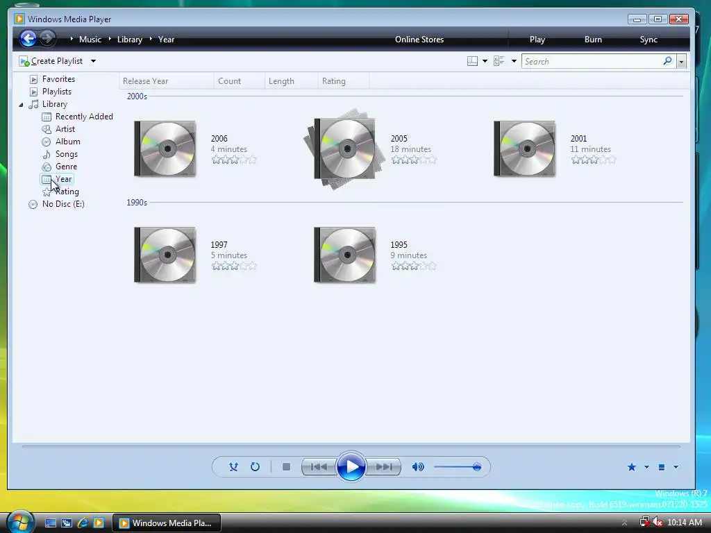
Task: Click the Forward navigation arrow button
Action: [47, 39]
